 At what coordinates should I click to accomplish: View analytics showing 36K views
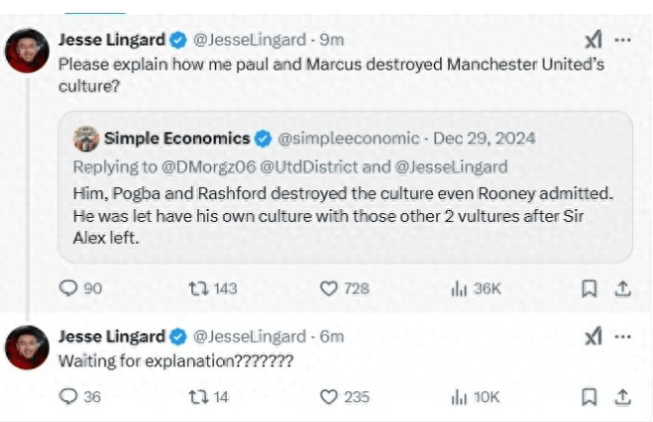tap(459, 288)
